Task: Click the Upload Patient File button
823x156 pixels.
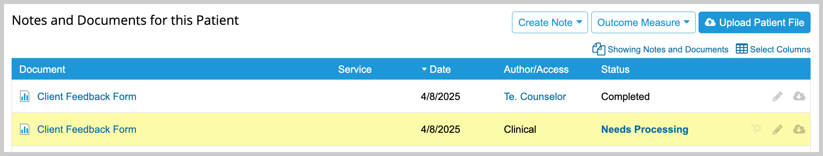Action: click(x=754, y=22)
